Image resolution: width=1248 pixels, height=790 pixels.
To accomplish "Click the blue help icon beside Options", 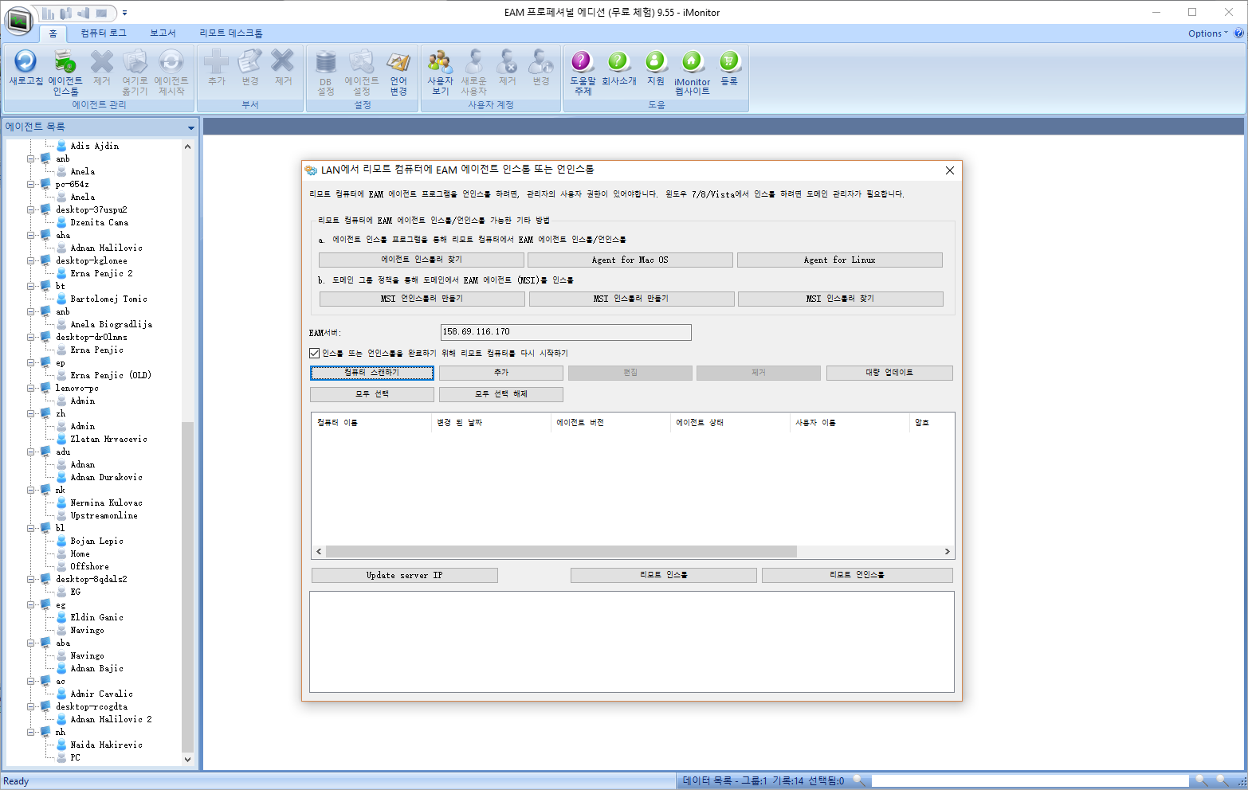I will (1238, 33).
